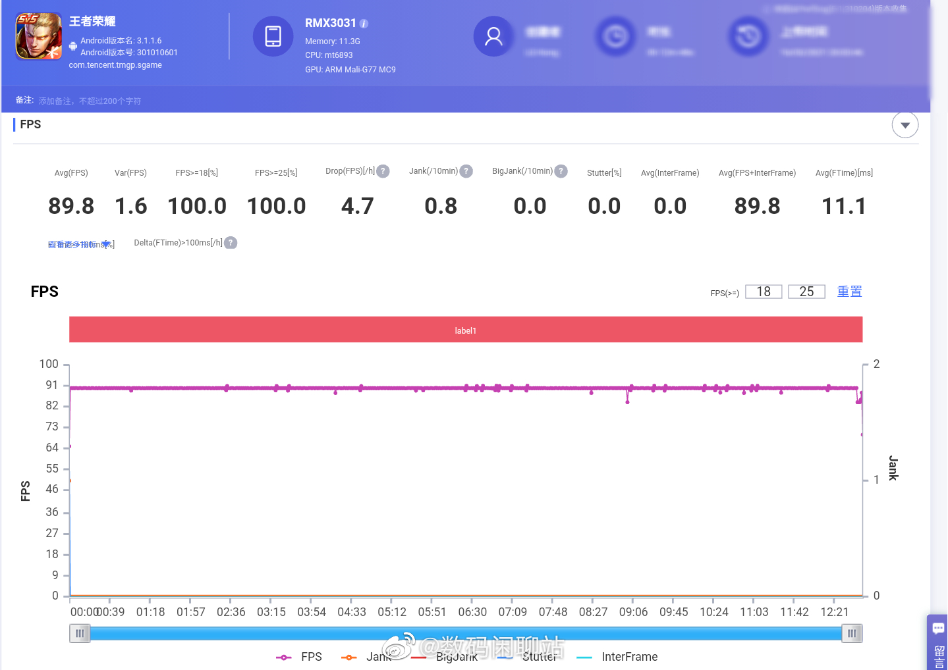
Task: Click the device phone icon
Action: click(x=273, y=36)
